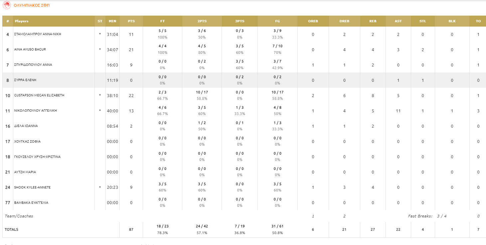This screenshot has width=486, height=245.
Task: Select player SHOOK KYLEE-ANNETE
Action: click(32, 187)
